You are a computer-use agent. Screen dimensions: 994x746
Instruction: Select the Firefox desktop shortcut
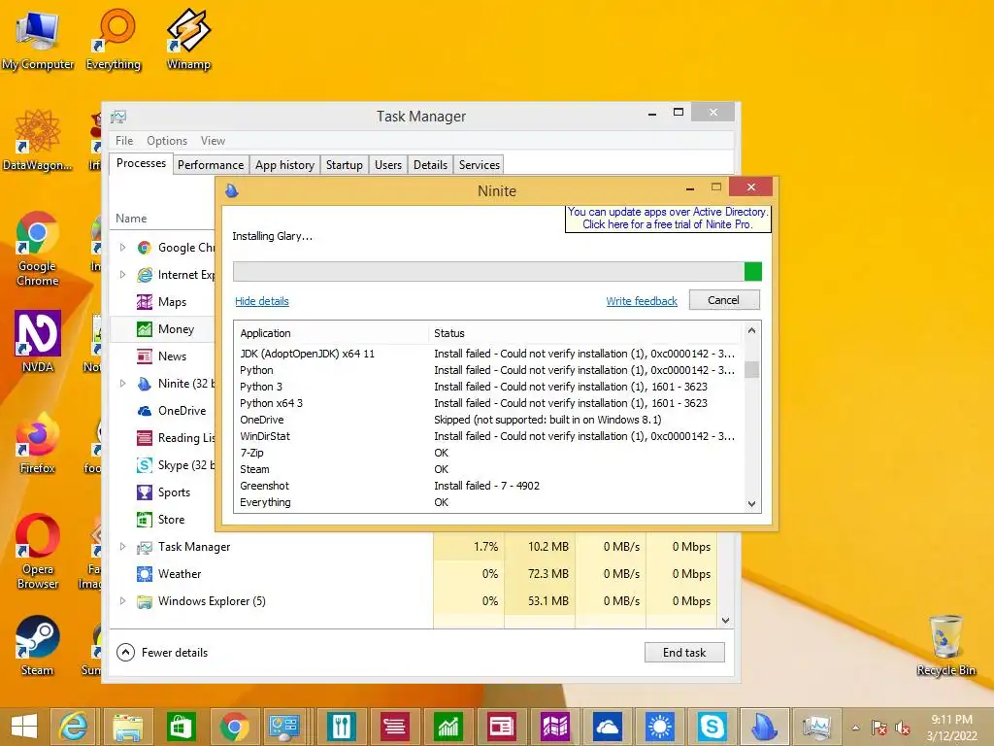tap(38, 443)
